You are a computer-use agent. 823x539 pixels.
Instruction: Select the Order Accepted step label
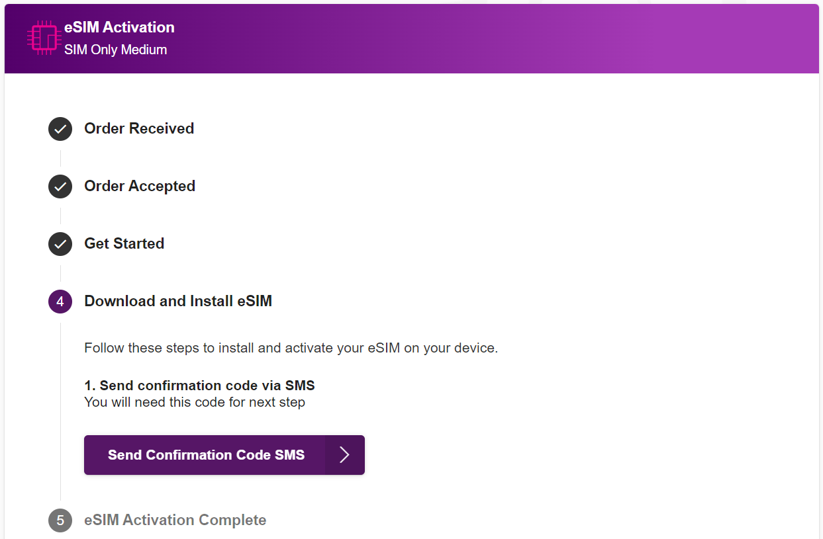tap(140, 187)
